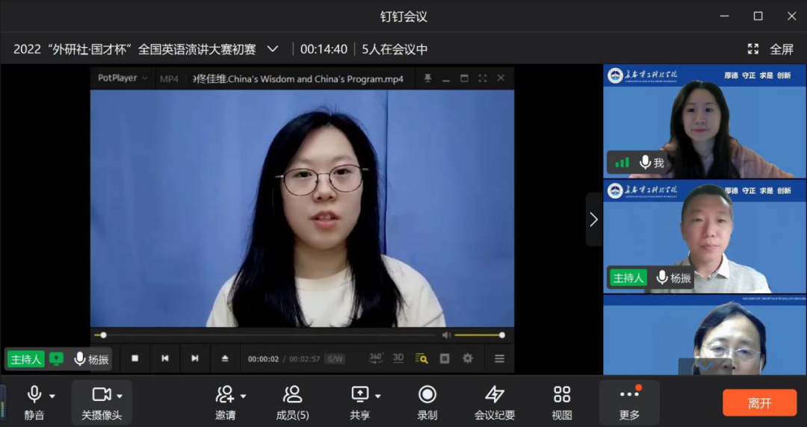The height and width of the screenshot is (427, 807).
Task: Click green signal strength bars icon
Action: pos(622,163)
